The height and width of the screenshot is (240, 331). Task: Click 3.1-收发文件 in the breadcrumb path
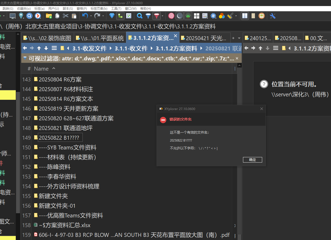pos(89,48)
